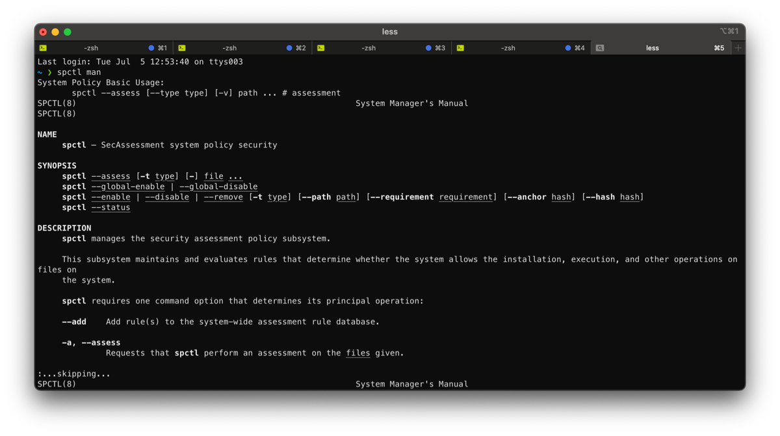Switch to the third -zsh tab (⌘3)
This screenshot has height=436, width=780.
pyautogui.click(x=382, y=48)
